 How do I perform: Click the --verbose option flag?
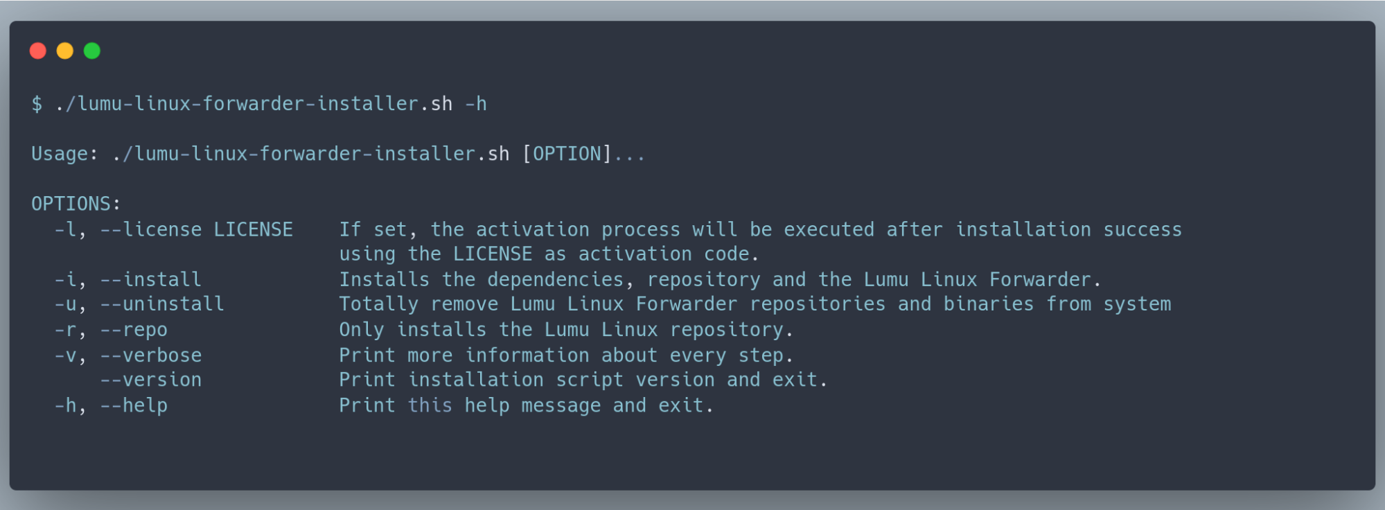(151, 355)
